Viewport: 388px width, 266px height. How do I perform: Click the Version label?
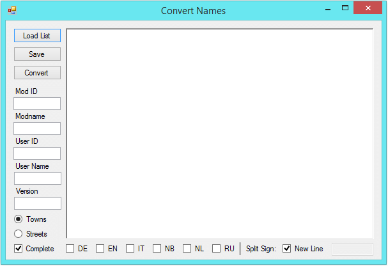[x=27, y=191]
